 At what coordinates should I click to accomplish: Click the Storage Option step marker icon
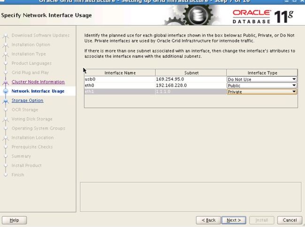[6, 101]
